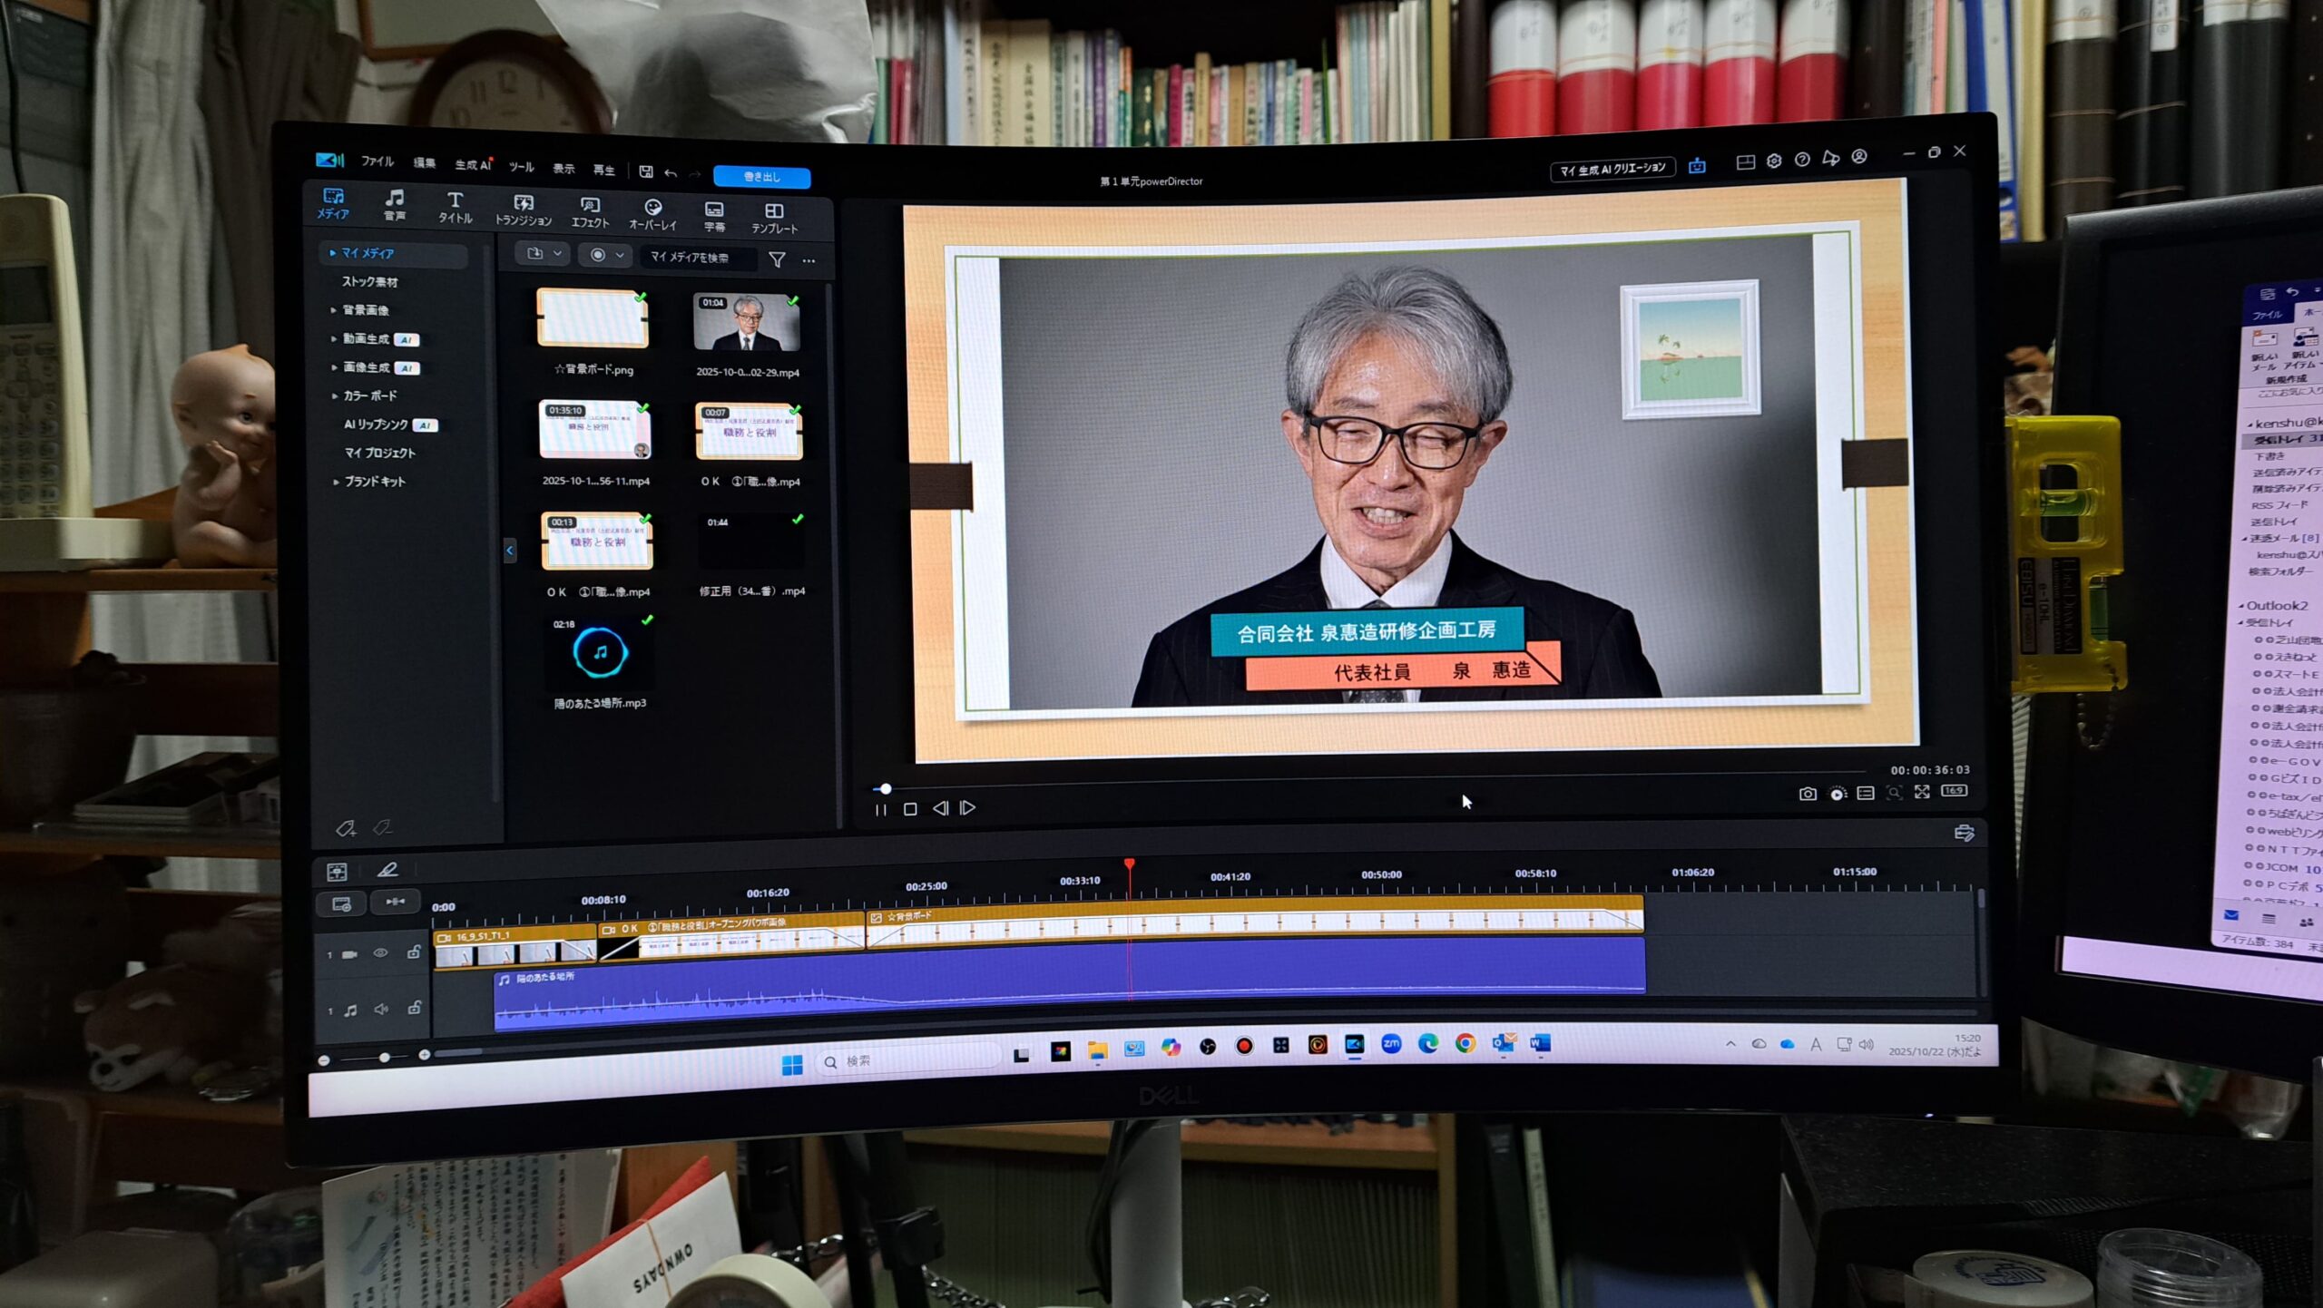Click the マイ生成 AI クリエーション button
The height and width of the screenshot is (1308, 2323).
1612,169
